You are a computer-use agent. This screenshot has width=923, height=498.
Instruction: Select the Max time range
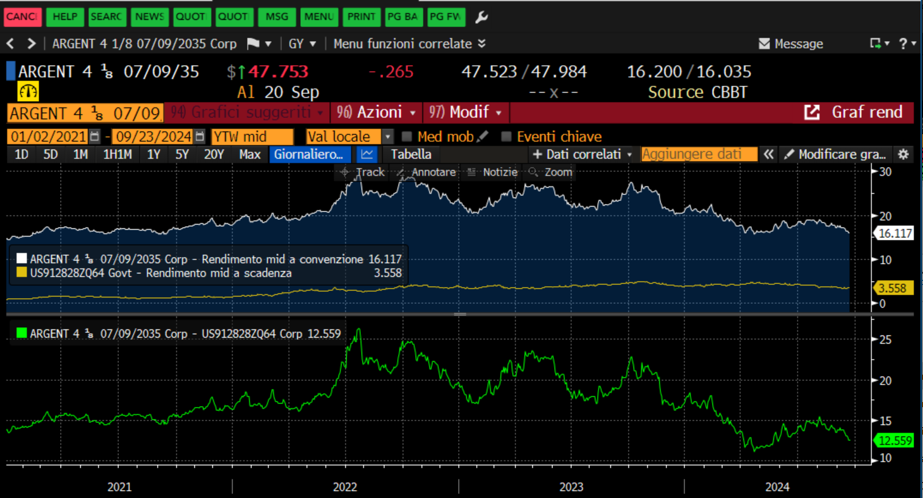pos(250,154)
